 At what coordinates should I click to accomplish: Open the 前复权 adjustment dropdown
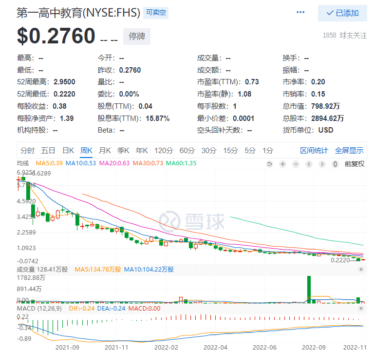(x=355, y=164)
